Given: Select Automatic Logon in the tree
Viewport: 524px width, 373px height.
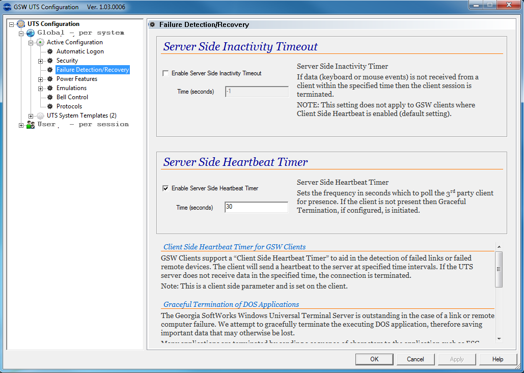Looking at the screenshot, I should (x=80, y=51).
